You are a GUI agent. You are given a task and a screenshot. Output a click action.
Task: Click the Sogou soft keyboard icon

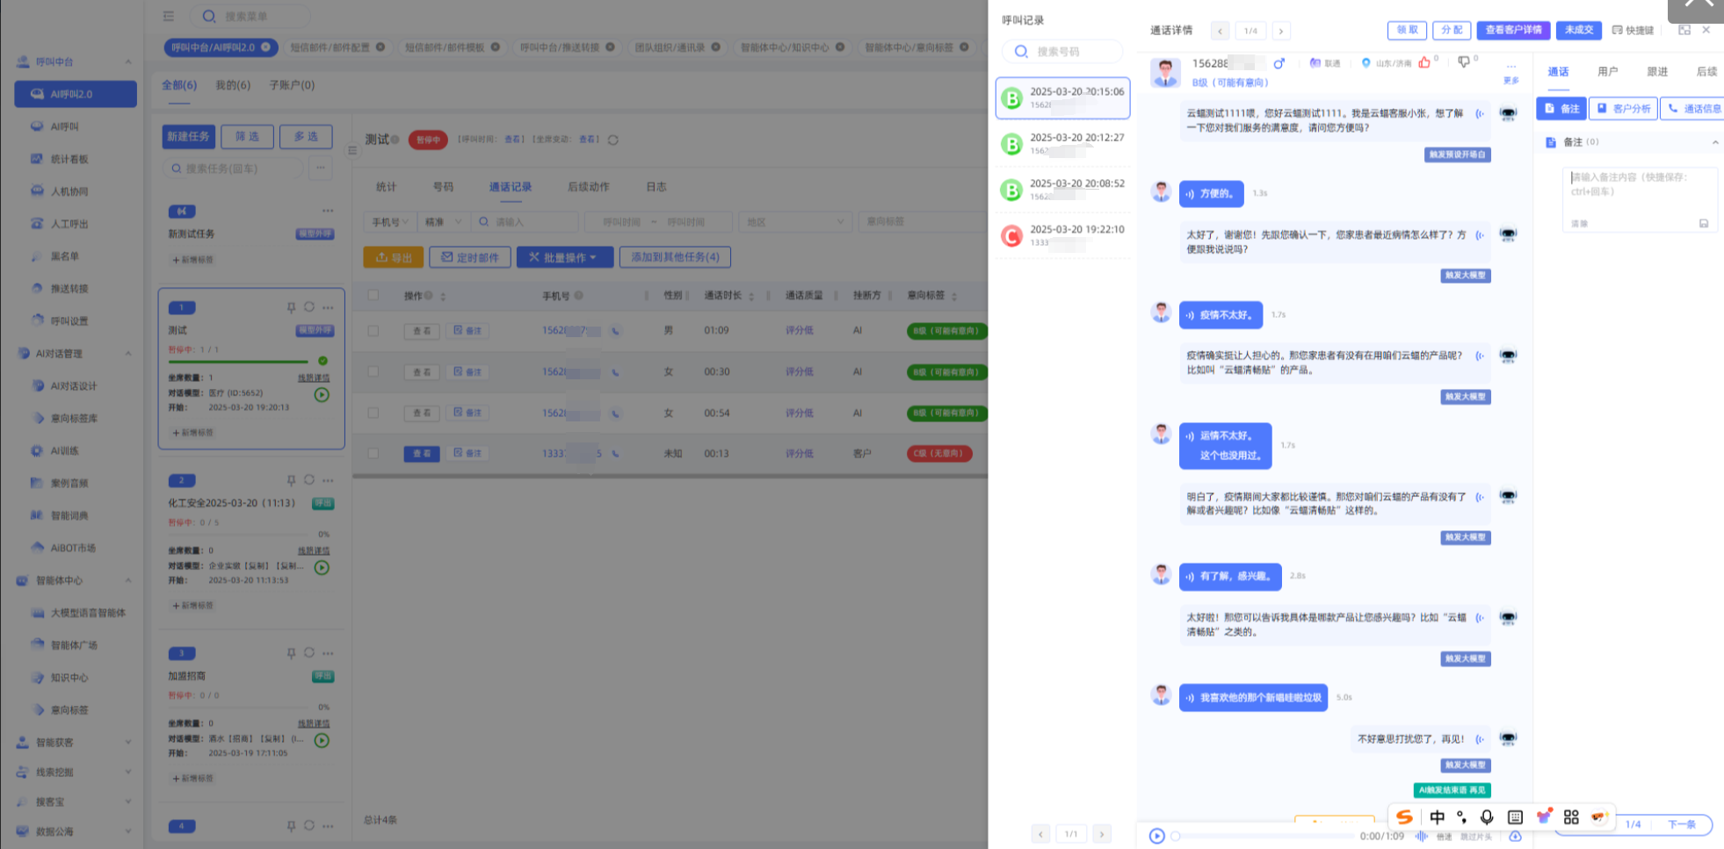point(1515,817)
